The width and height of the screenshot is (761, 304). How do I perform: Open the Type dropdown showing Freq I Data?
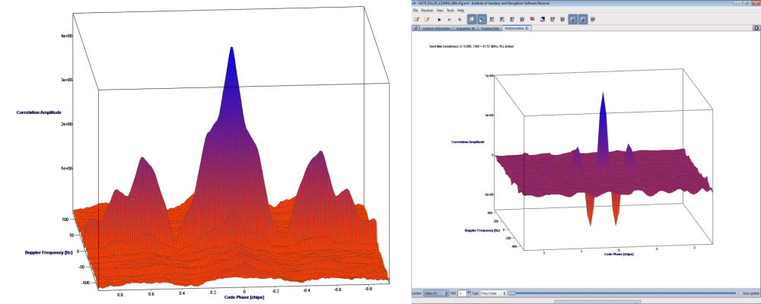pyautogui.click(x=493, y=293)
